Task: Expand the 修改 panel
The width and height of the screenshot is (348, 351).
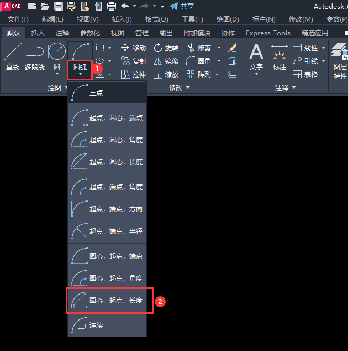Action: [x=179, y=87]
